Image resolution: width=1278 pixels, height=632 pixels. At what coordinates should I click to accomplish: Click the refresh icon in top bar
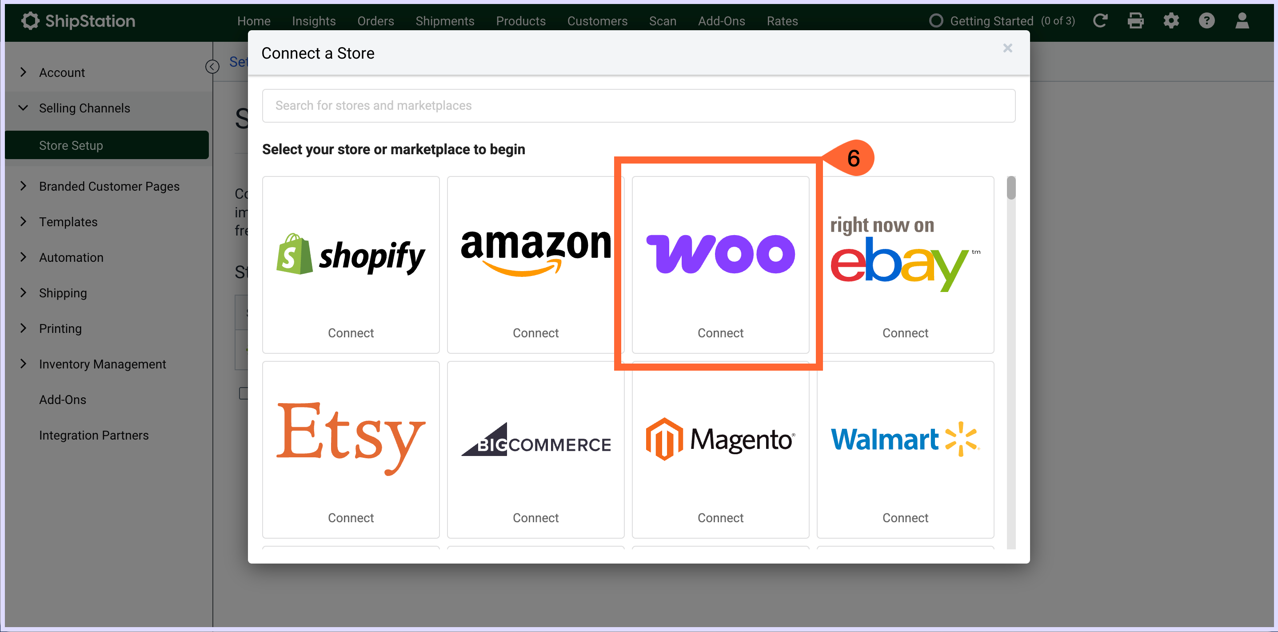(1100, 21)
